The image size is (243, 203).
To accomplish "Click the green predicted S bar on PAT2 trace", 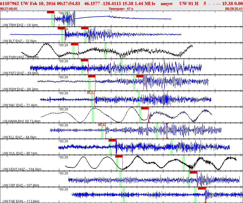I will pyautogui.click(x=122, y=67).
